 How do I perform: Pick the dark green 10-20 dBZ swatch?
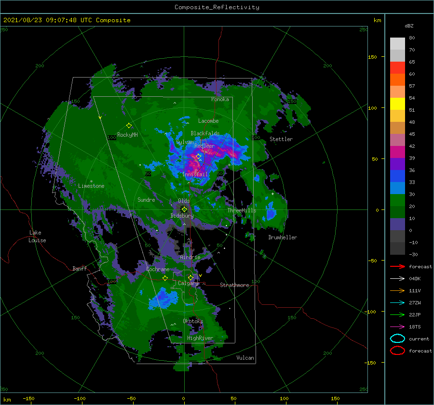click(x=397, y=212)
